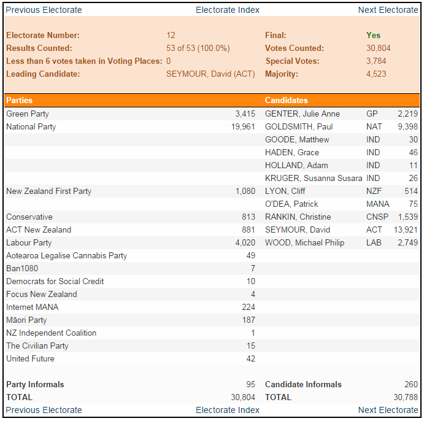Select the ACT New Zealand party row
Viewport: 424px width, 421px height.
coord(39,230)
